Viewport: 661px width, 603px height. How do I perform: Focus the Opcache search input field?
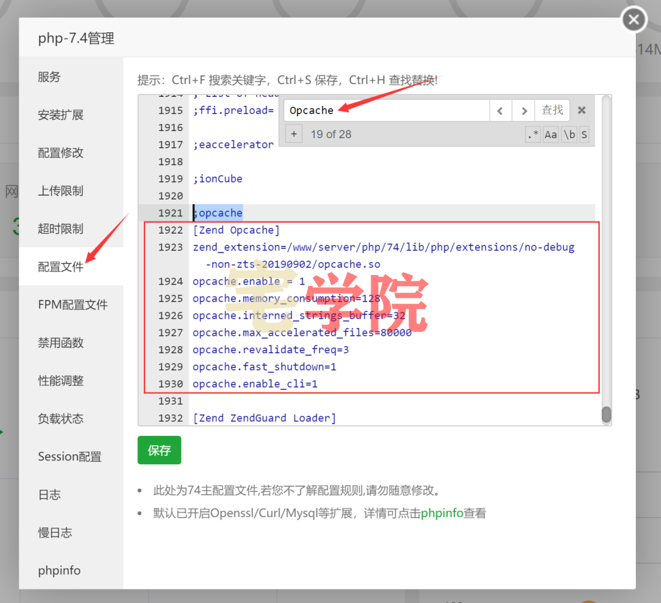(387, 110)
